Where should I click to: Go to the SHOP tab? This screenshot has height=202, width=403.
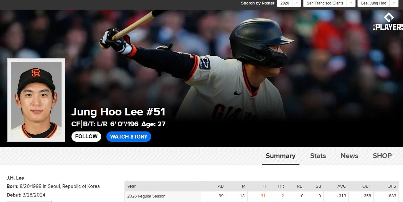click(382, 156)
